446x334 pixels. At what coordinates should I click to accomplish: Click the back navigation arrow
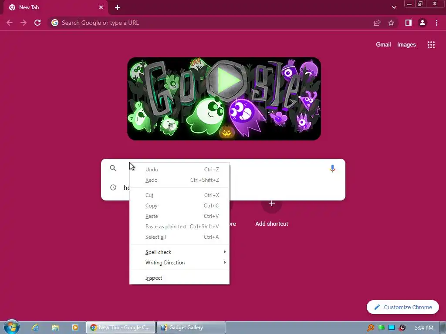pyautogui.click(x=10, y=23)
